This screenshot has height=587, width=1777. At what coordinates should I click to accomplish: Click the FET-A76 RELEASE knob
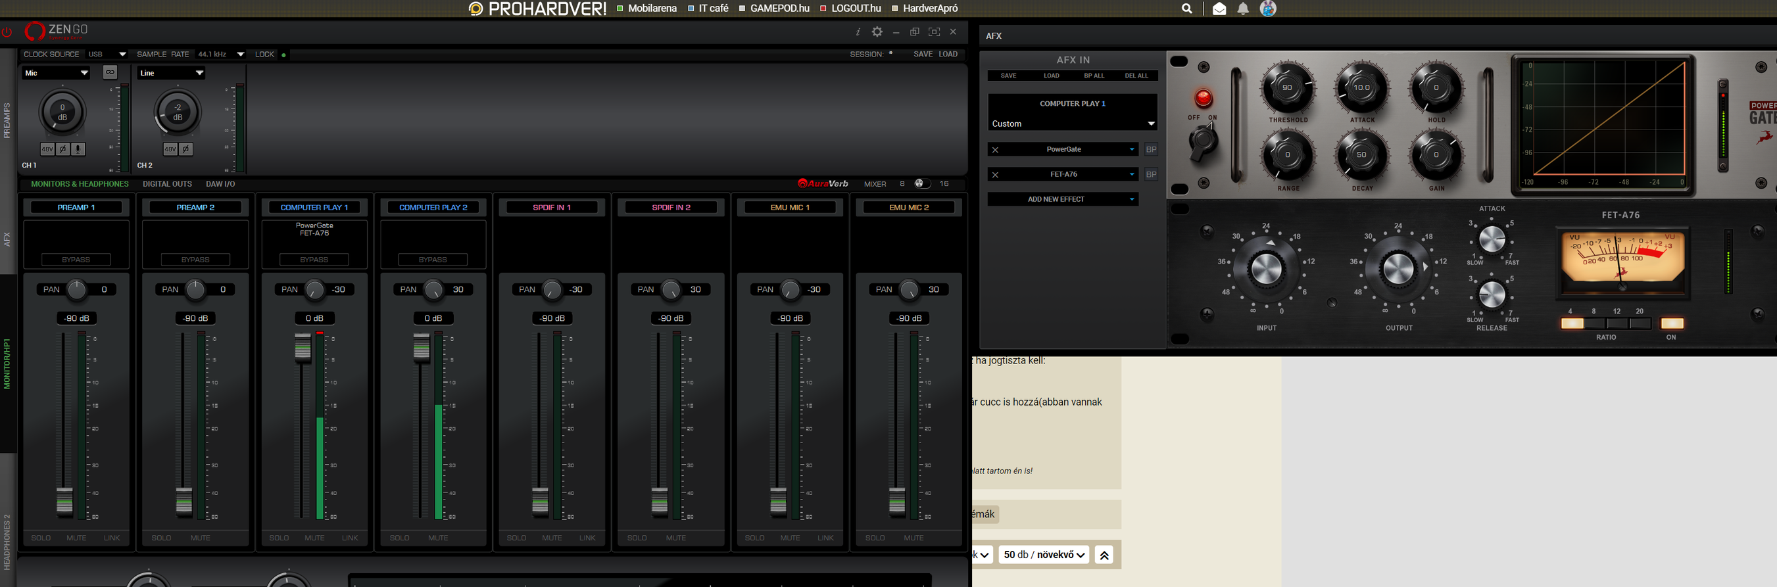pos(1492,294)
